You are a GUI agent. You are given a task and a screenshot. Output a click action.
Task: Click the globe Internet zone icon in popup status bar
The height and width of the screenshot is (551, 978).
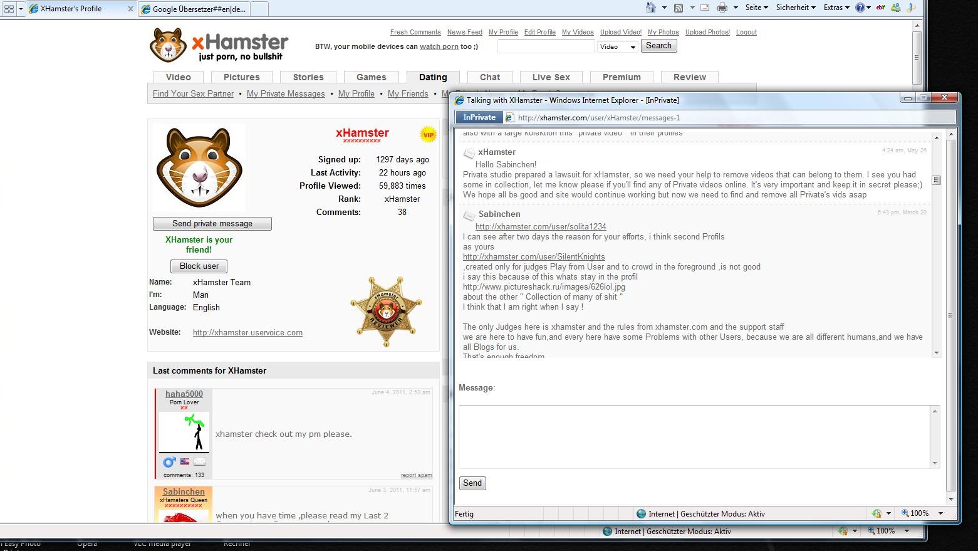coord(641,513)
